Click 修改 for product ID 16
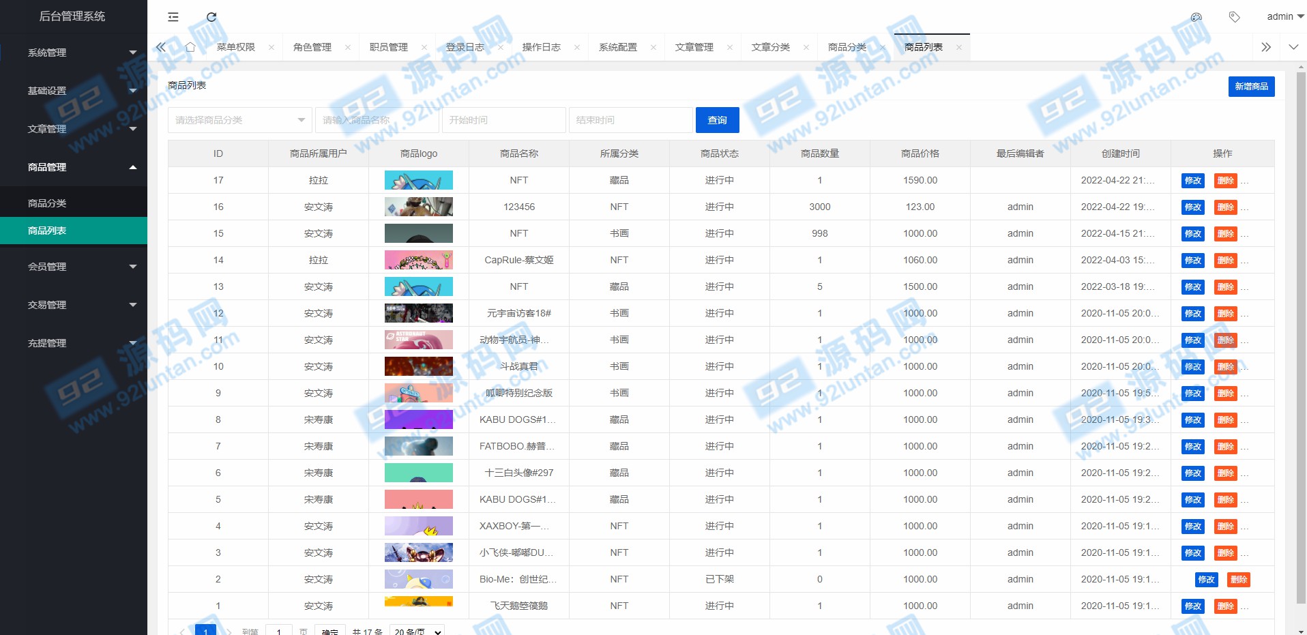The height and width of the screenshot is (635, 1307). [x=1193, y=207]
